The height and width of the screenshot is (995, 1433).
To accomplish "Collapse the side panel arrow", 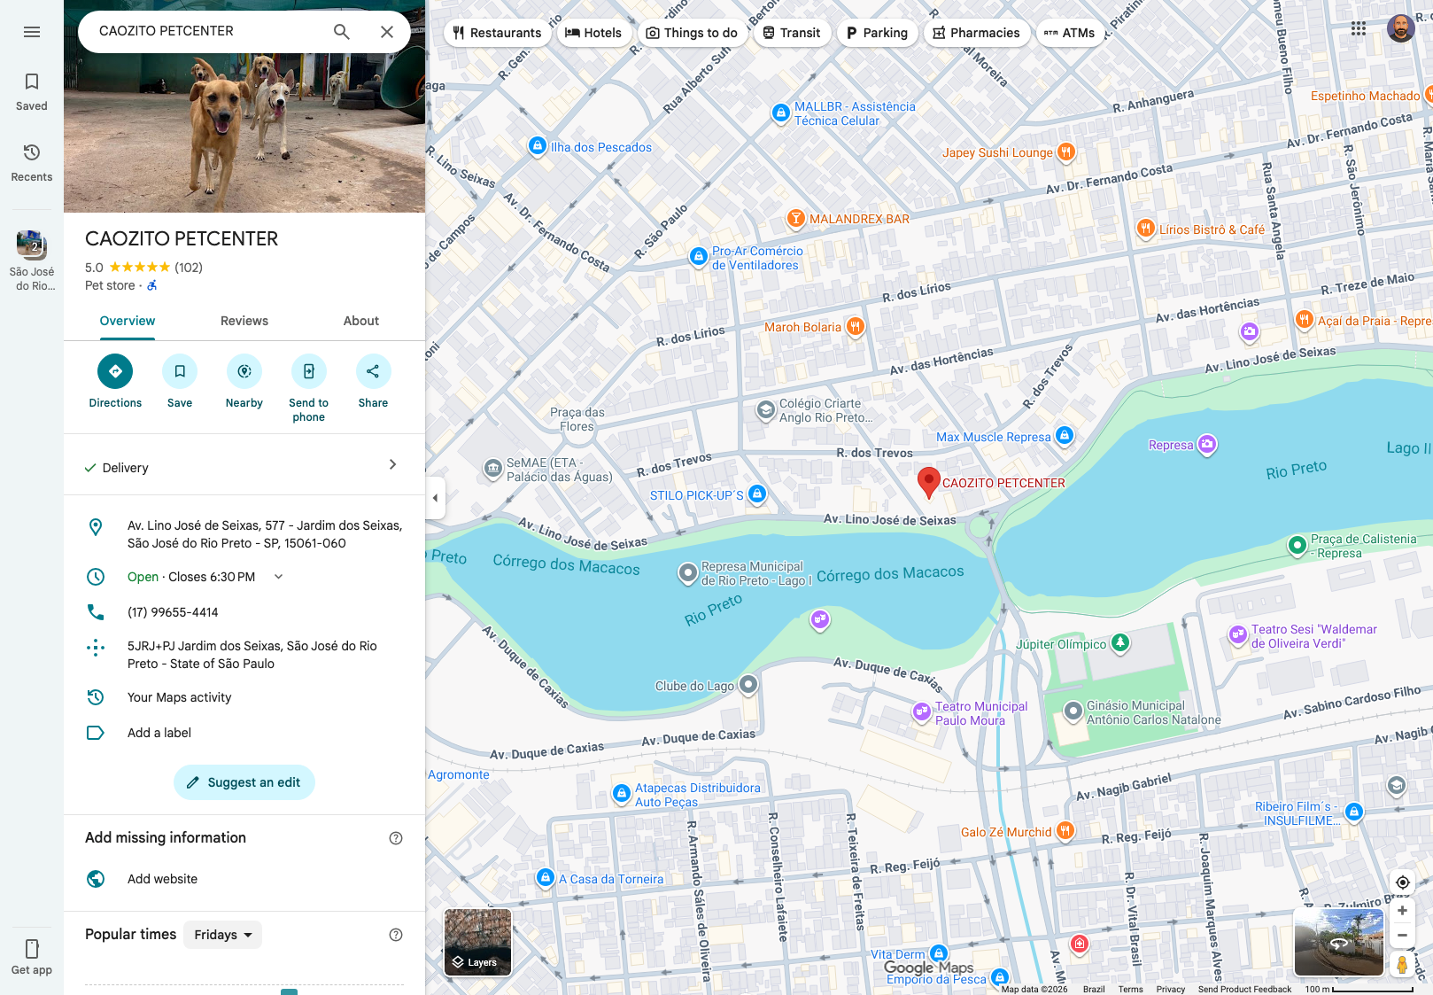I will click(x=435, y=498).
